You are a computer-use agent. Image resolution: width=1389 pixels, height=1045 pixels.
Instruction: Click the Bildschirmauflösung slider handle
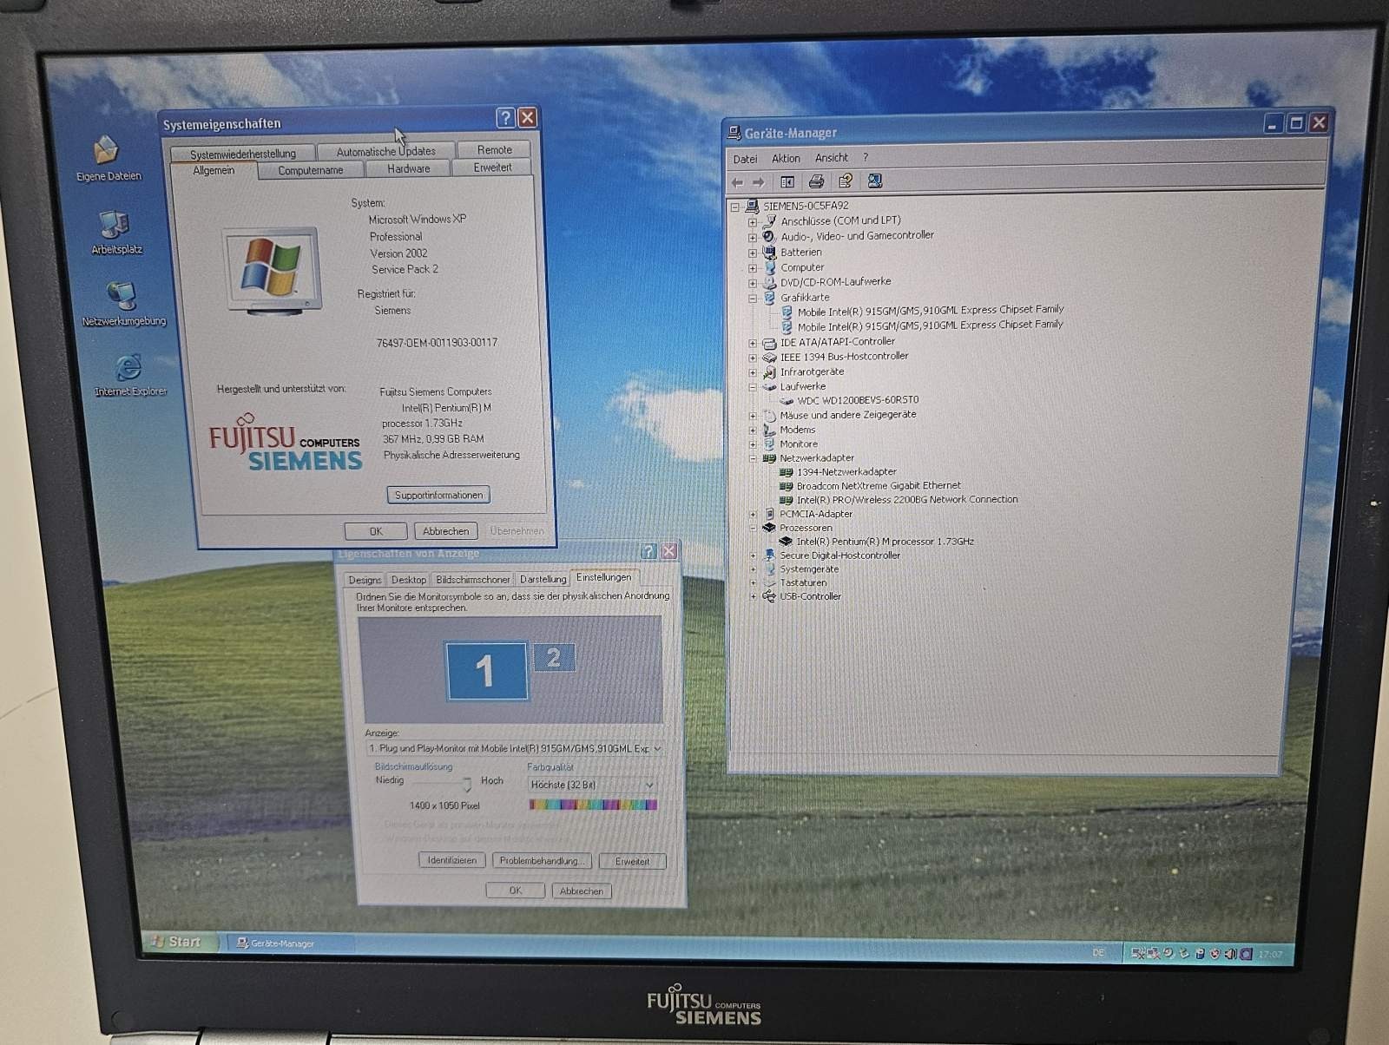467,785
